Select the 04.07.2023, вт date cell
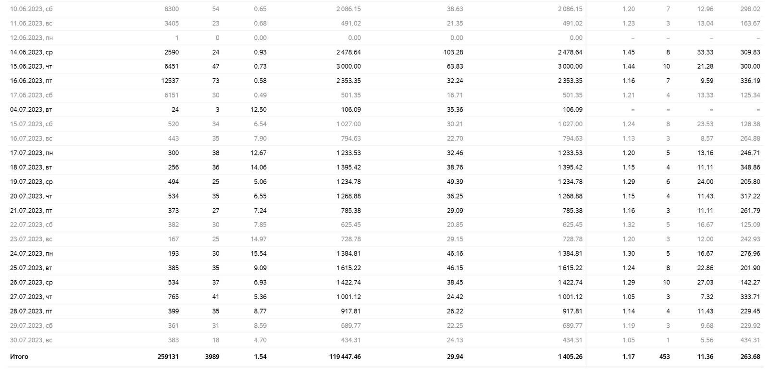 click(31, 110)
